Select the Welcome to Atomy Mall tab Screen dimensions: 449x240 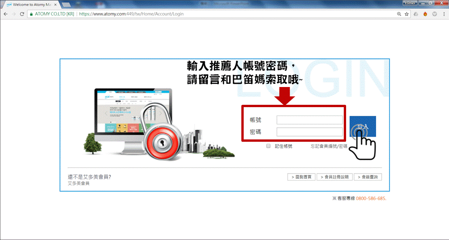[x=31, y=5]
